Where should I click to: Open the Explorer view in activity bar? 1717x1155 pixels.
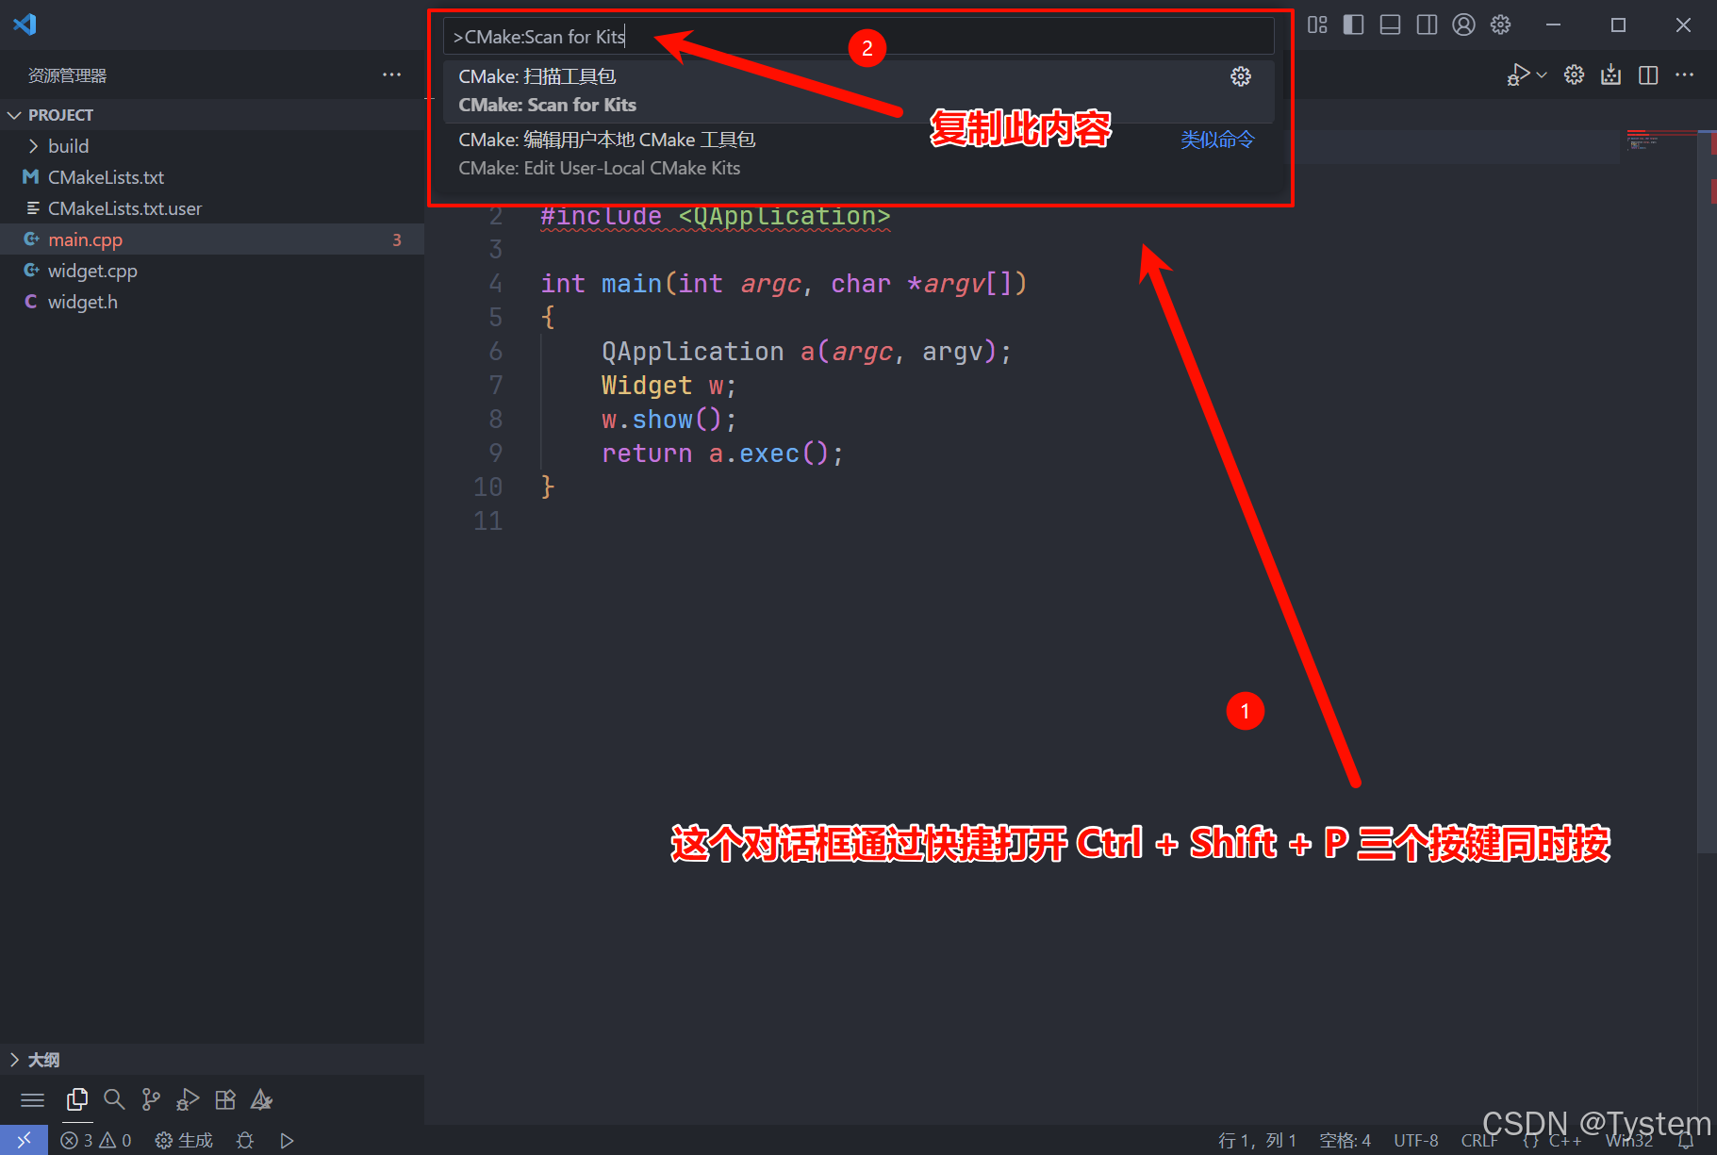(x=77, y=1099)
